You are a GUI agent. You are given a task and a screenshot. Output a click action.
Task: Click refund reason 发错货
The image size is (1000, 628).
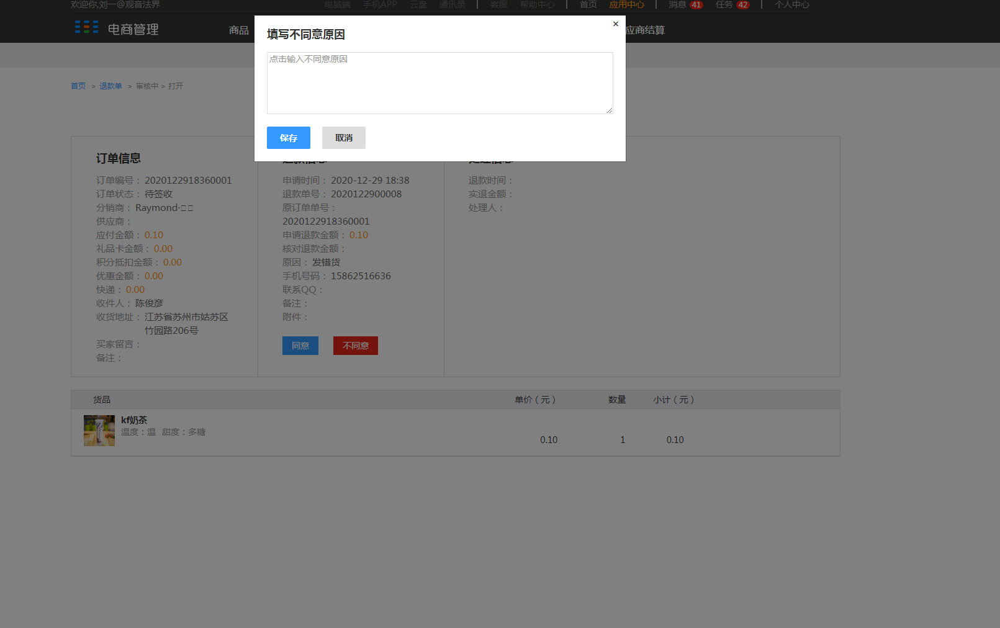(x=326, y=262)
